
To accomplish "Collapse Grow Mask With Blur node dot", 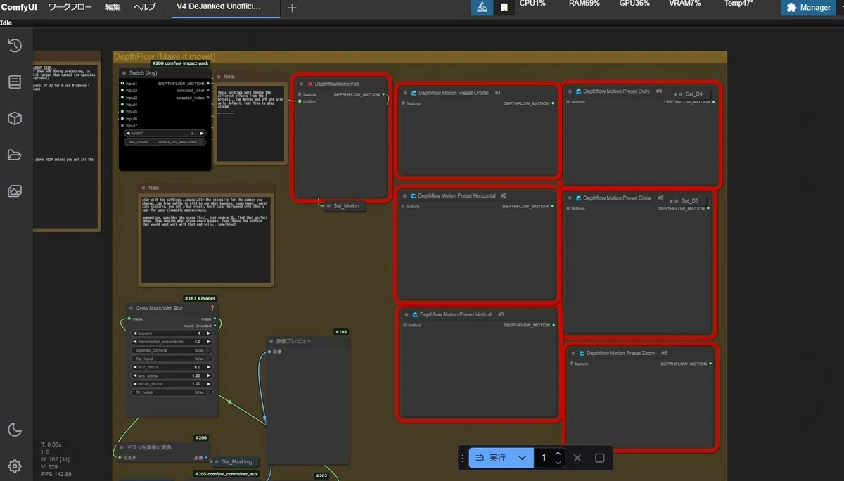I will point(131,309).
